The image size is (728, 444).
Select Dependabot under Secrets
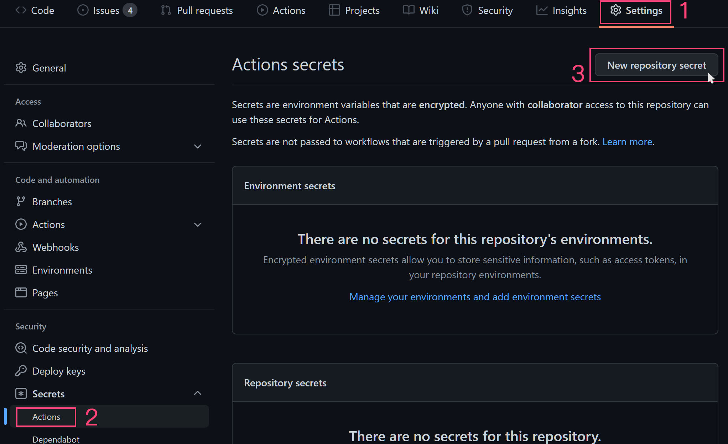click(56, 439)
